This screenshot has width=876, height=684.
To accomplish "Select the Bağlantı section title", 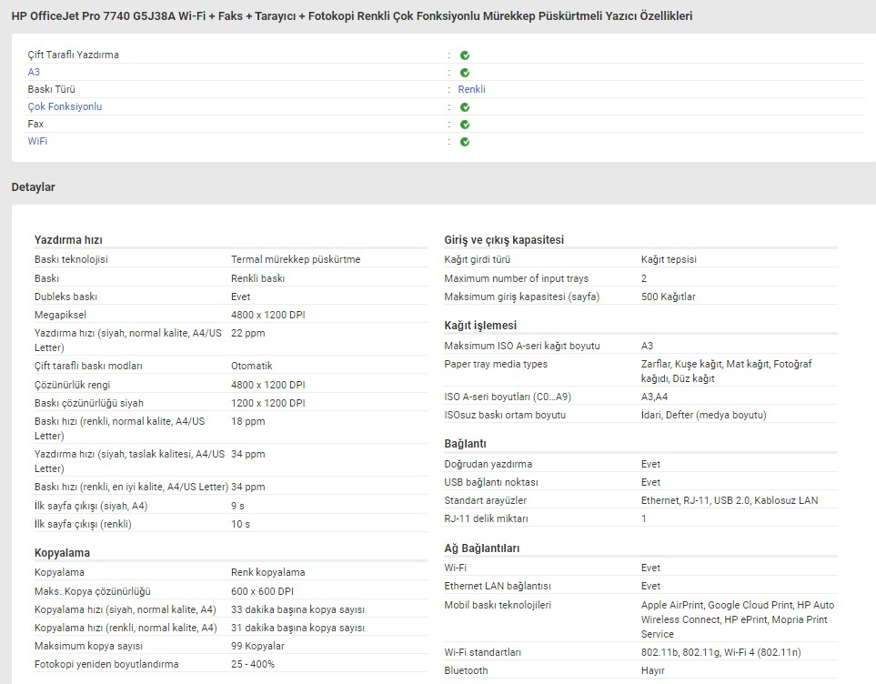I will pyautogui.click(x=466, y=444).
